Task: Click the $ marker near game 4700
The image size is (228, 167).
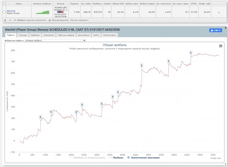Action: point(142,66)
